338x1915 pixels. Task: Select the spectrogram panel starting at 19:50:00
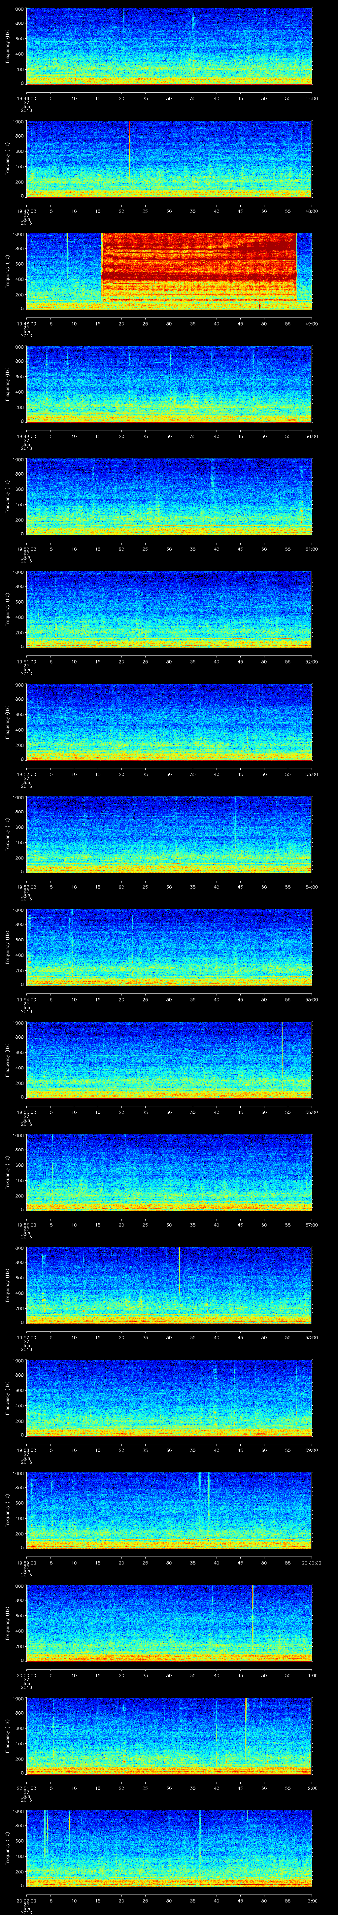click(169, 497)
